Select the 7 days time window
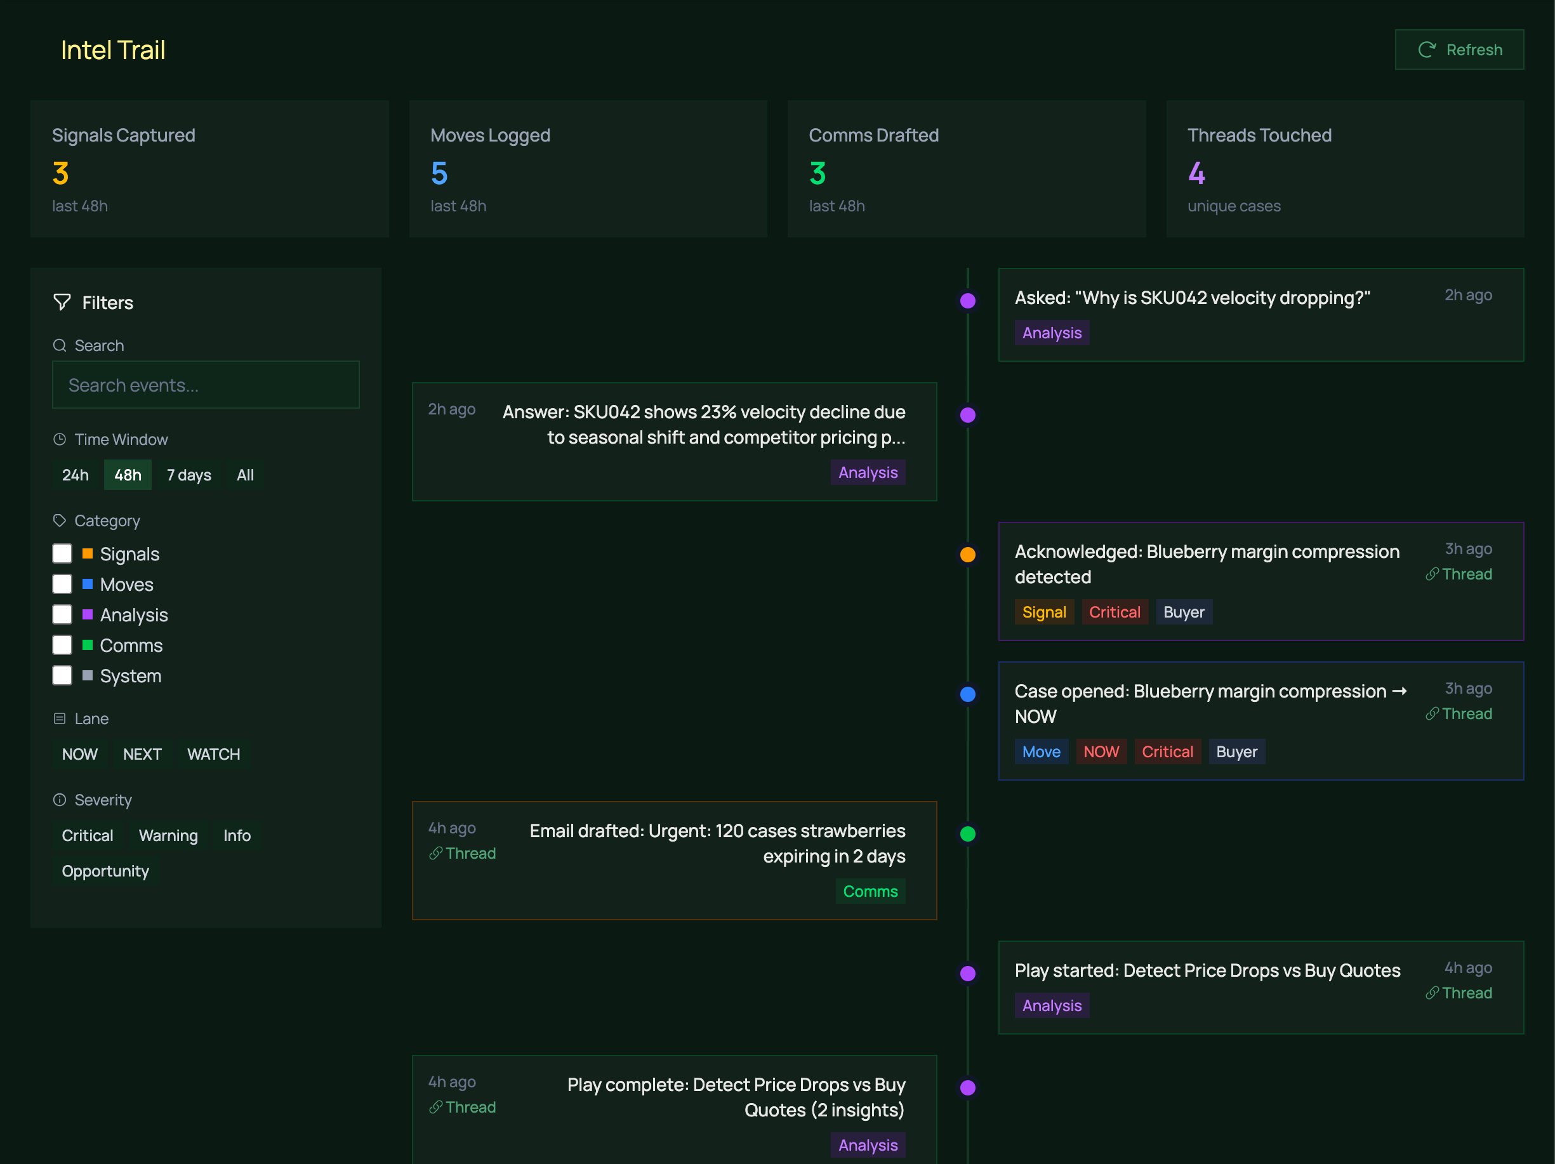The height and width of the screenshot is (1164, 1555). click(x=189, y=475)
